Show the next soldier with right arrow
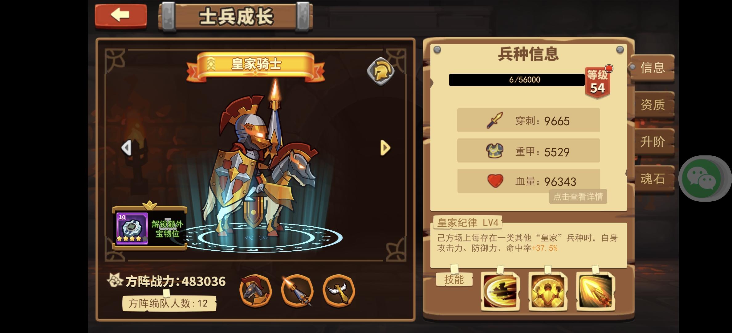 coord(385,148)
